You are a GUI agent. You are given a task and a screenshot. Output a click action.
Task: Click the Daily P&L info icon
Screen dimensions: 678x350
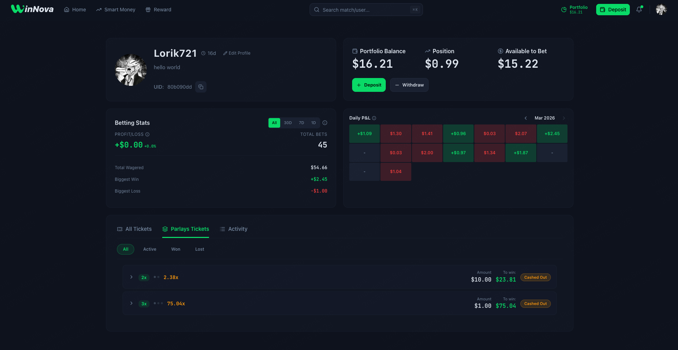(374, 118)
